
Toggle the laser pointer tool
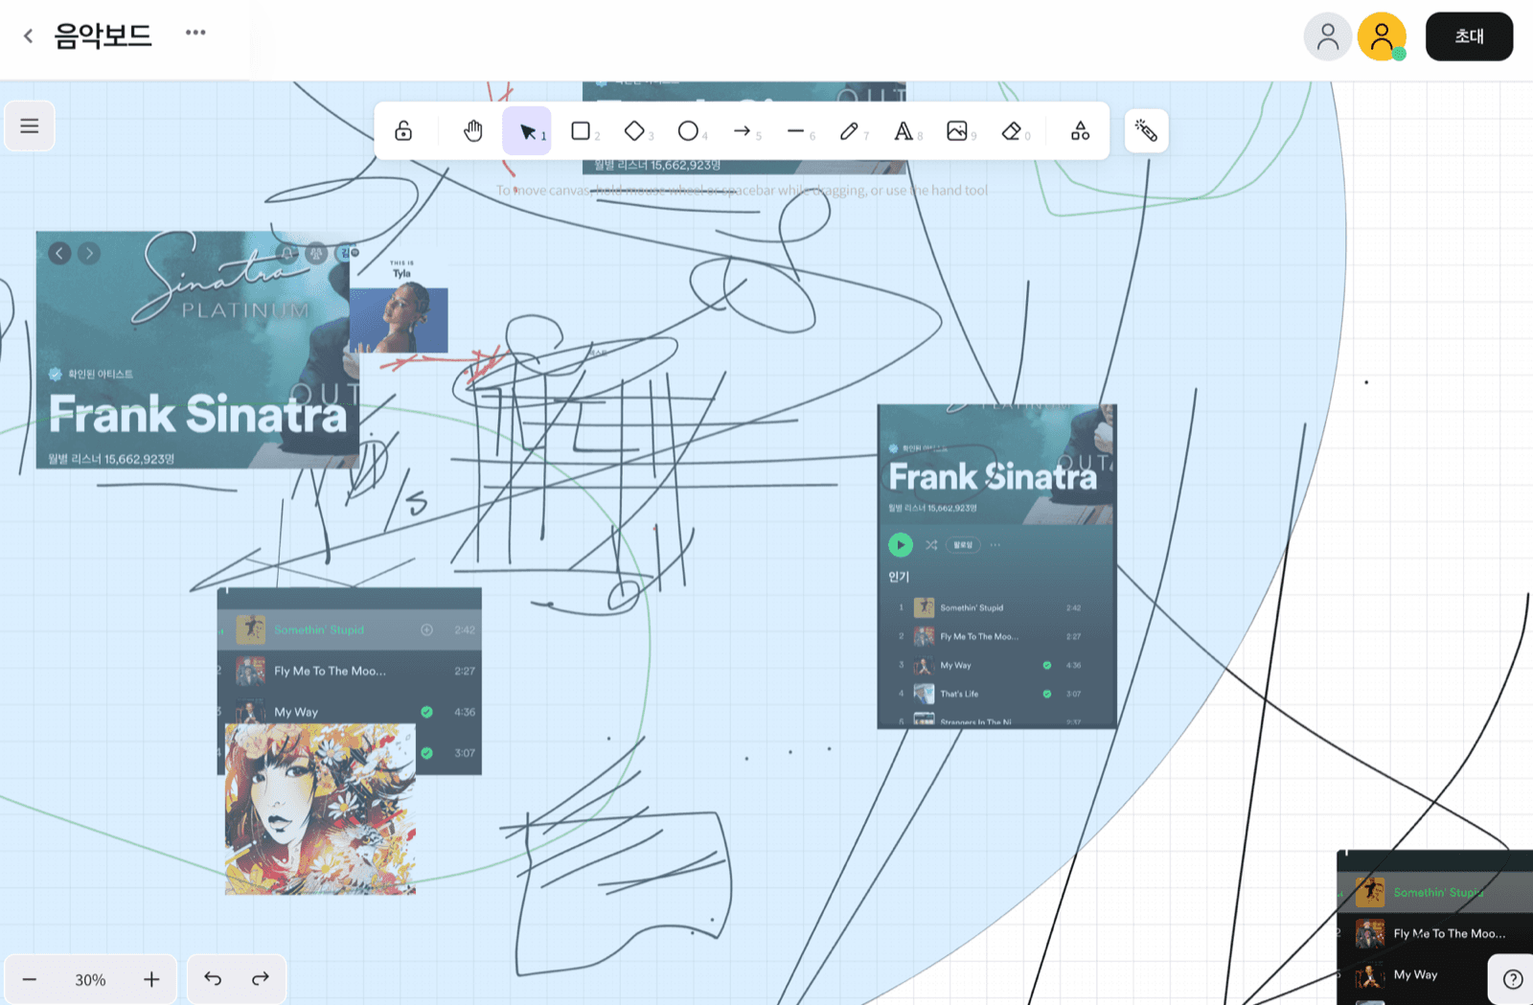(x=1146, y=131)
